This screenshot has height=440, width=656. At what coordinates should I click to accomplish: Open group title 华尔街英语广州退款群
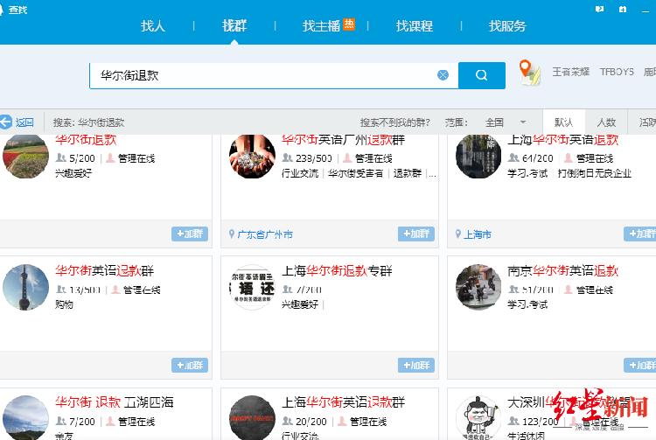[343, 139]
